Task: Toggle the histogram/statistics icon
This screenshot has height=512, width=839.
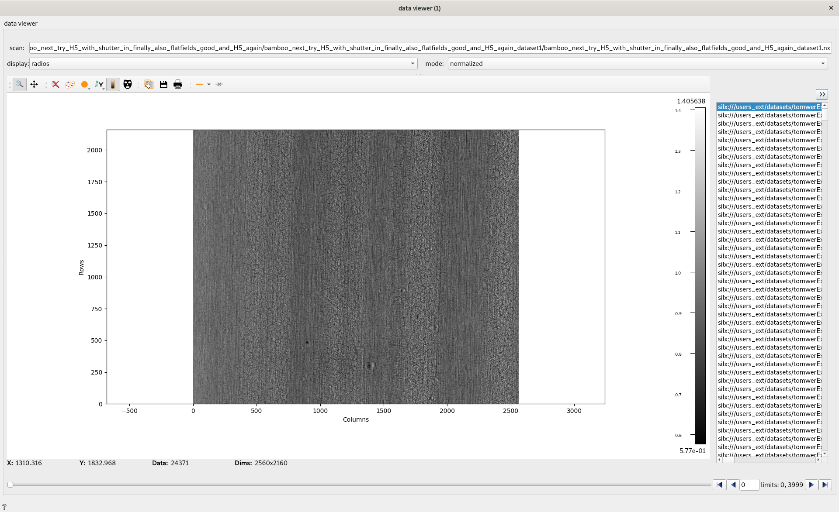Action: point(113,84)
